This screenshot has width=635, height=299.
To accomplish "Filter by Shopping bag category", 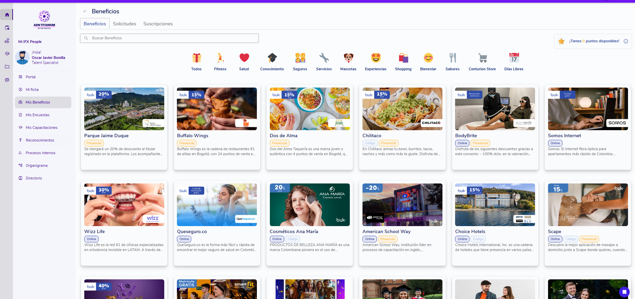I will [x=403, y=58].
